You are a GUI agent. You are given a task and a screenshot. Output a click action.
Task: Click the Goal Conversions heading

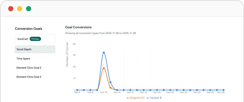click(x=79, y=27)
